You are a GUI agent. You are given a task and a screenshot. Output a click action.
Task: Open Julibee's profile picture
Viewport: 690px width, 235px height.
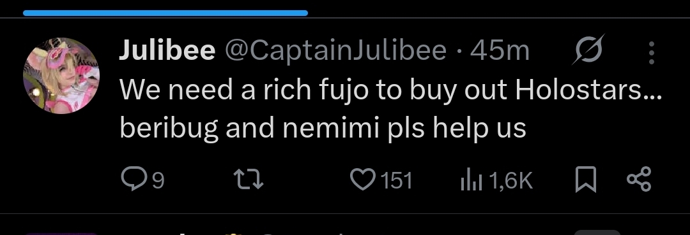[61, 75]
